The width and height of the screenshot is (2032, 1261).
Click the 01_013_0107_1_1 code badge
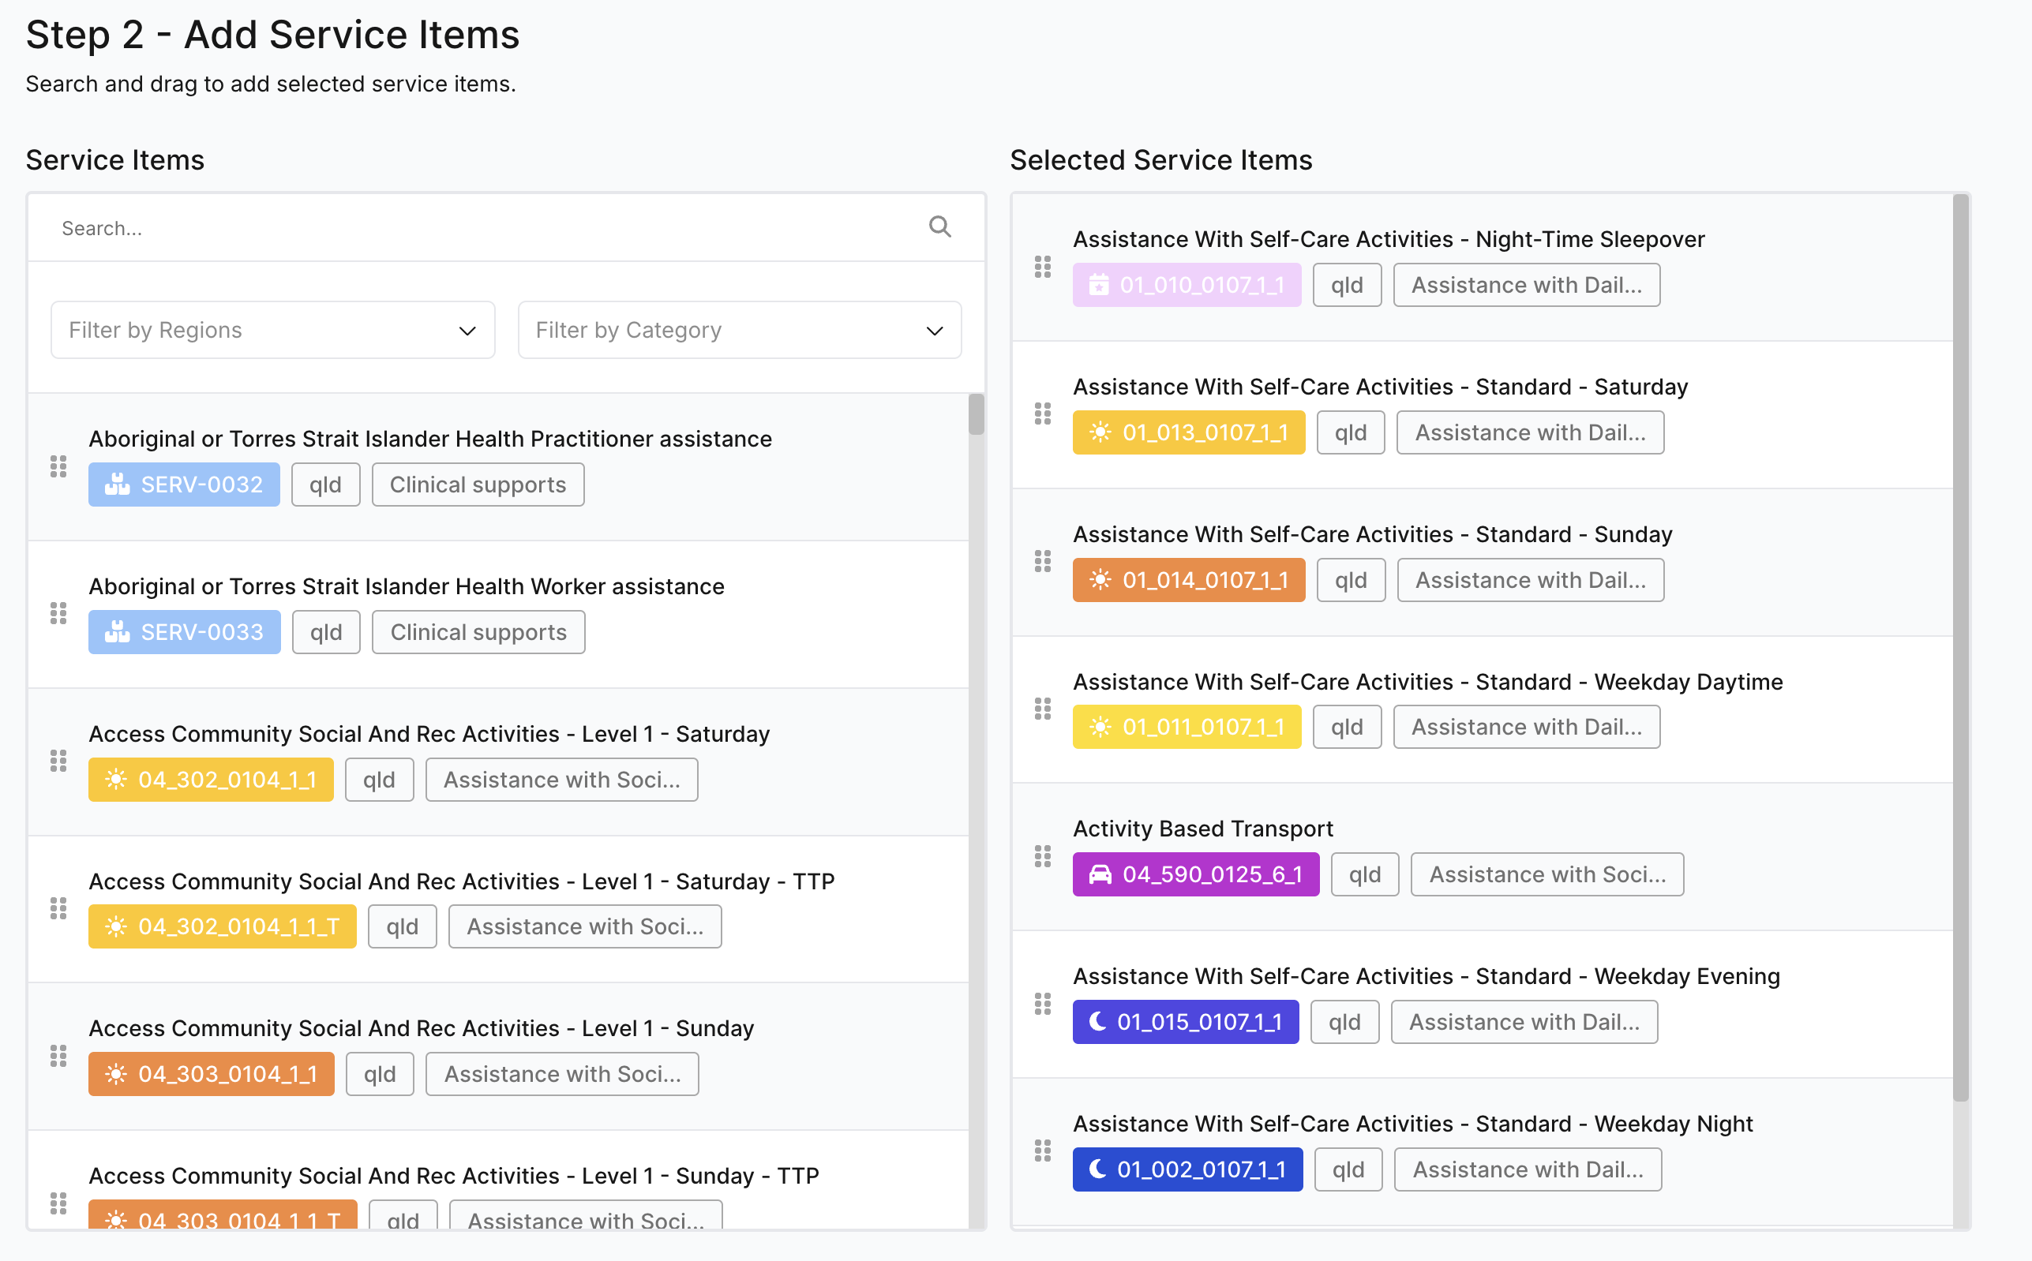[x=1189, y=433]
